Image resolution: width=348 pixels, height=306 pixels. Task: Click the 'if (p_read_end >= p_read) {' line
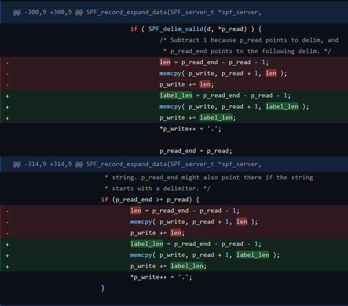150,200
